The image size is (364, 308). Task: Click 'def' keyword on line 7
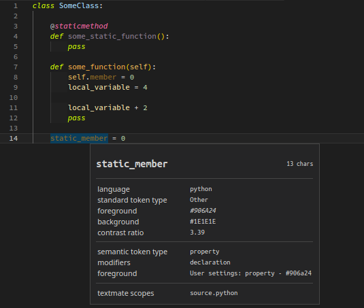click(56, 67)
